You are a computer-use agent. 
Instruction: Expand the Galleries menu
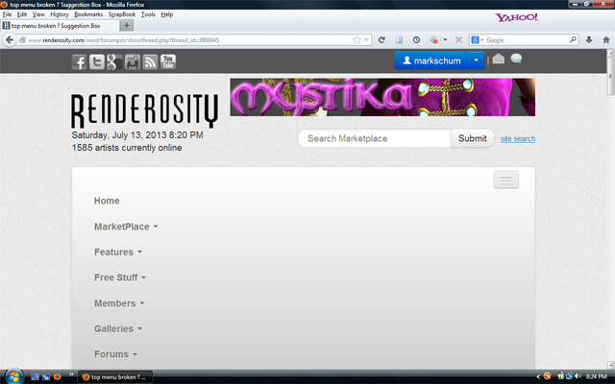118,328
